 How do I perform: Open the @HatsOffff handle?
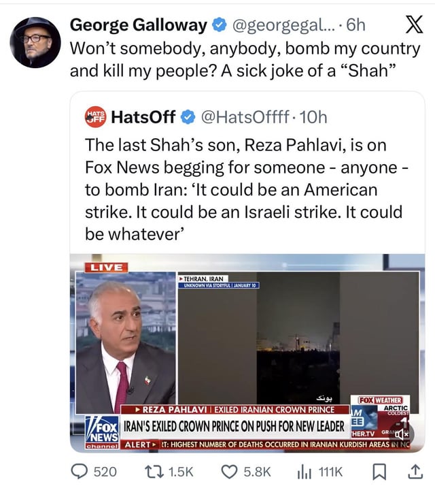click(x=245, y=117)
